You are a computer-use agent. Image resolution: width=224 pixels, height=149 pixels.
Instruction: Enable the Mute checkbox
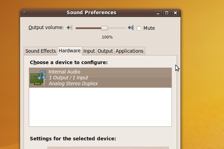coord(139,28)
